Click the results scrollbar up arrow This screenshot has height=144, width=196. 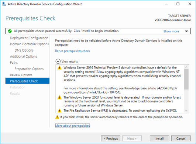click(x=186, y=67)
